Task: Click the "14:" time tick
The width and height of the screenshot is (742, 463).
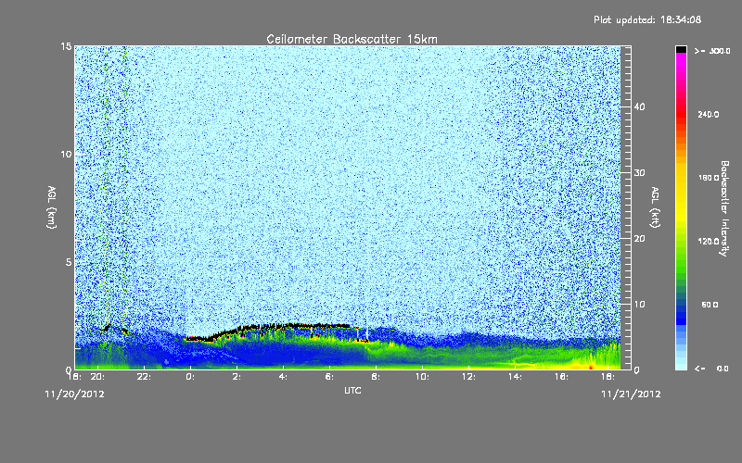Action: 515,377
